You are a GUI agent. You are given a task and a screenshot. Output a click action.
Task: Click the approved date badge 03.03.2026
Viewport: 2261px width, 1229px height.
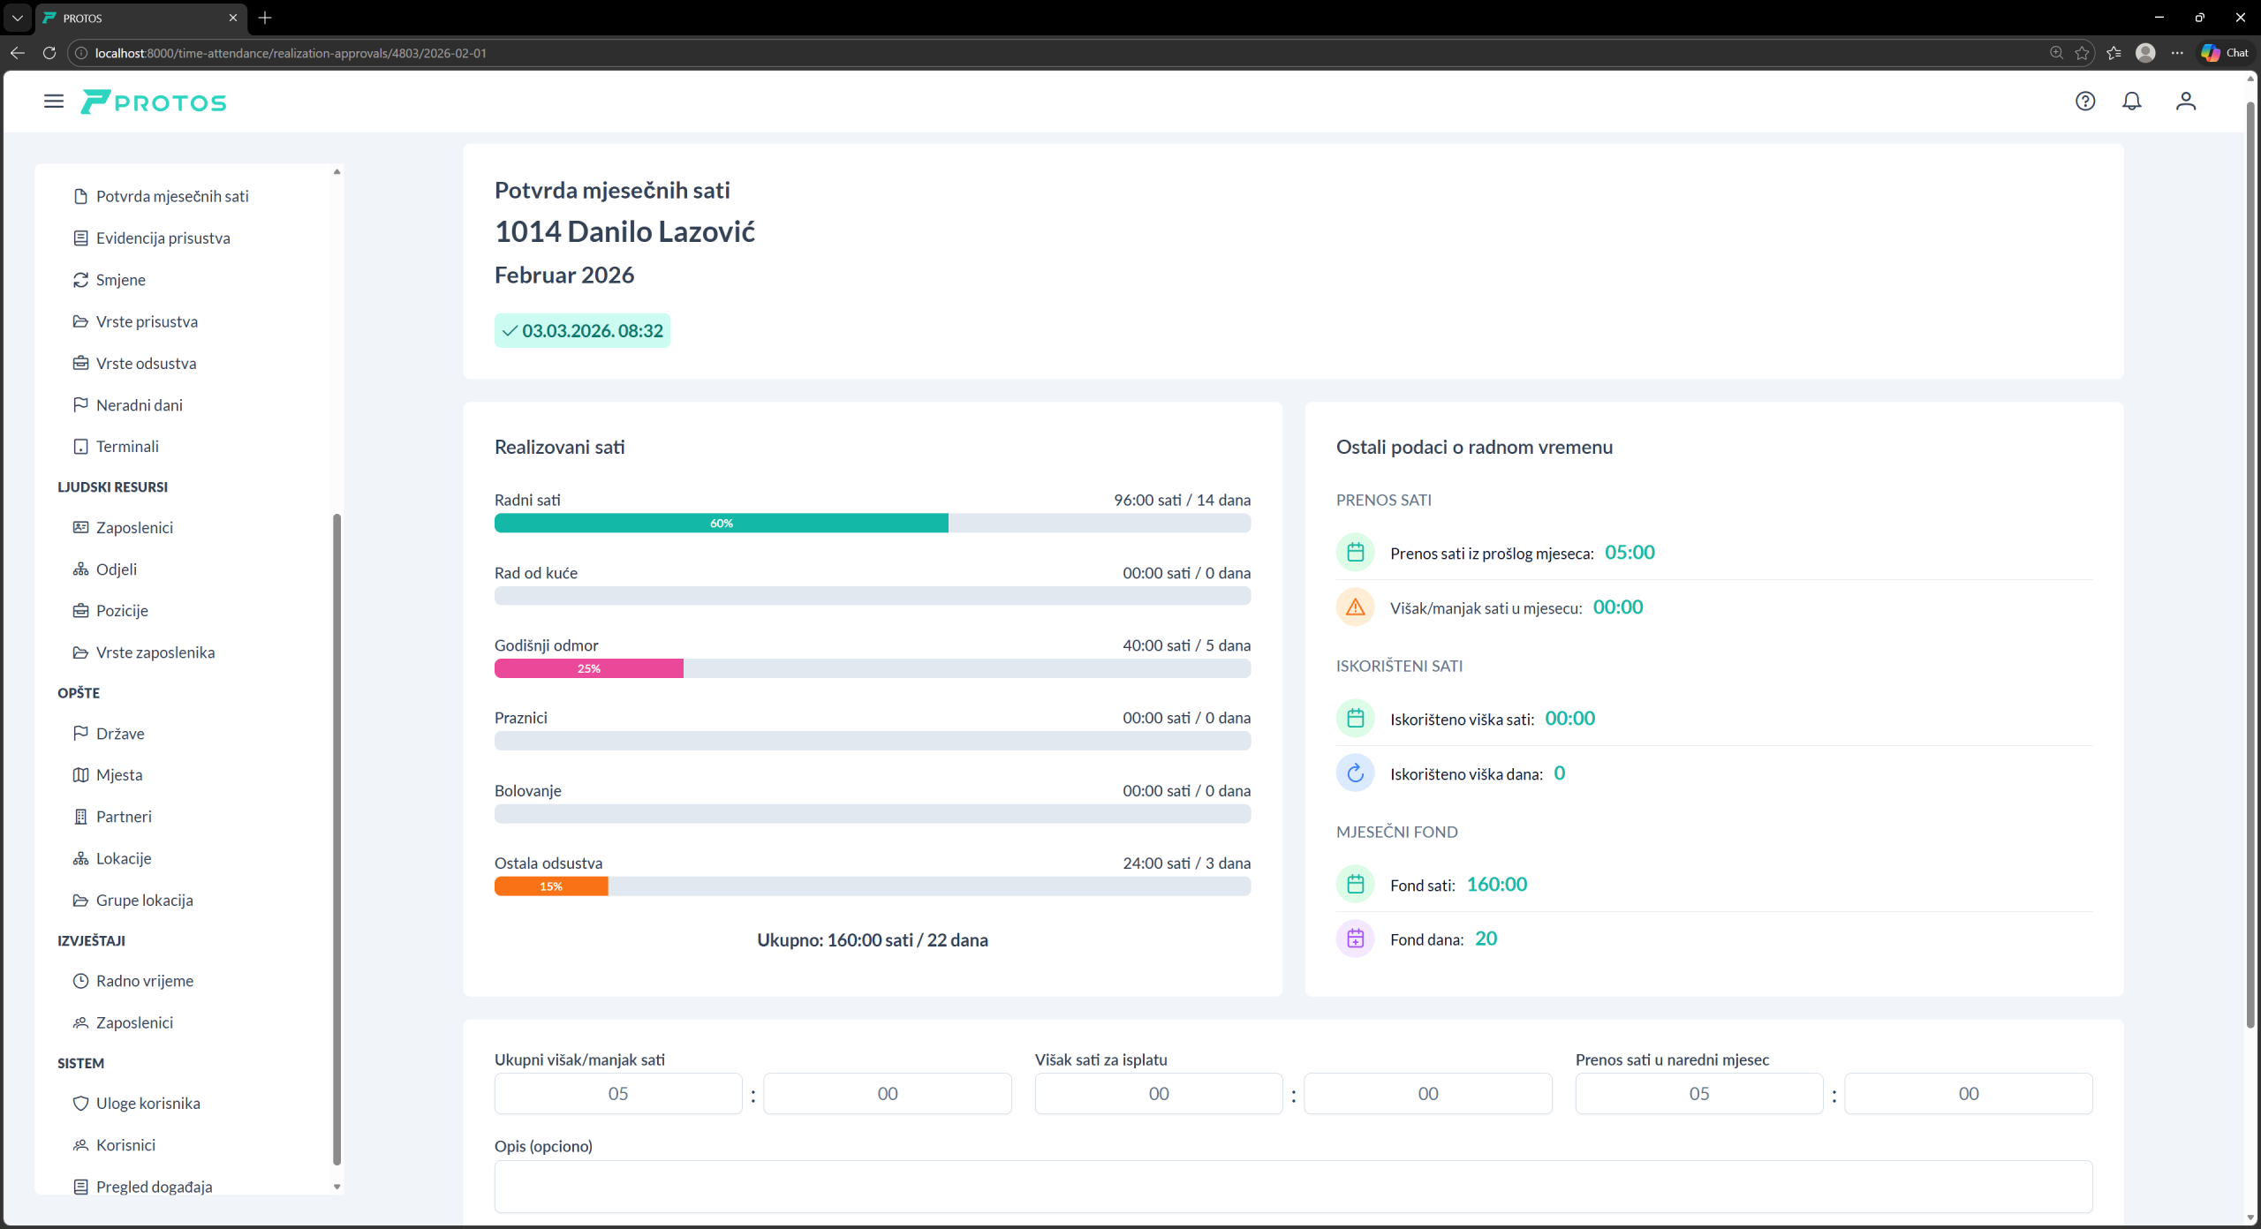click(x=583, y=331)
